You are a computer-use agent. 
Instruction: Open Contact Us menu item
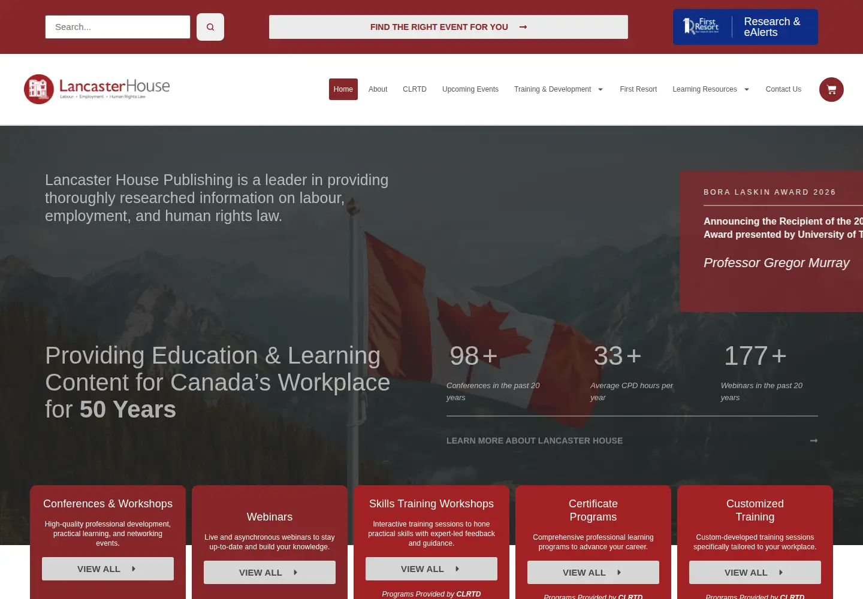point(783,89)
